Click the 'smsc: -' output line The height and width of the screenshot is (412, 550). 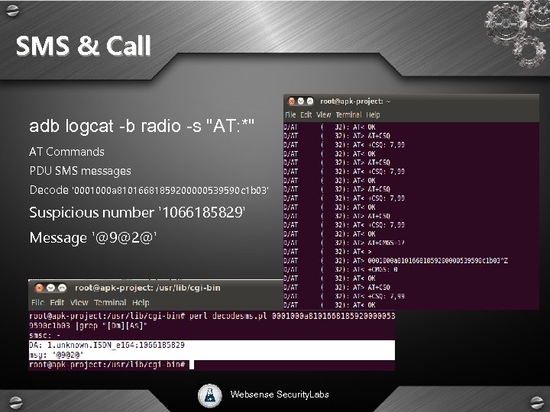[x=44, y=335]
